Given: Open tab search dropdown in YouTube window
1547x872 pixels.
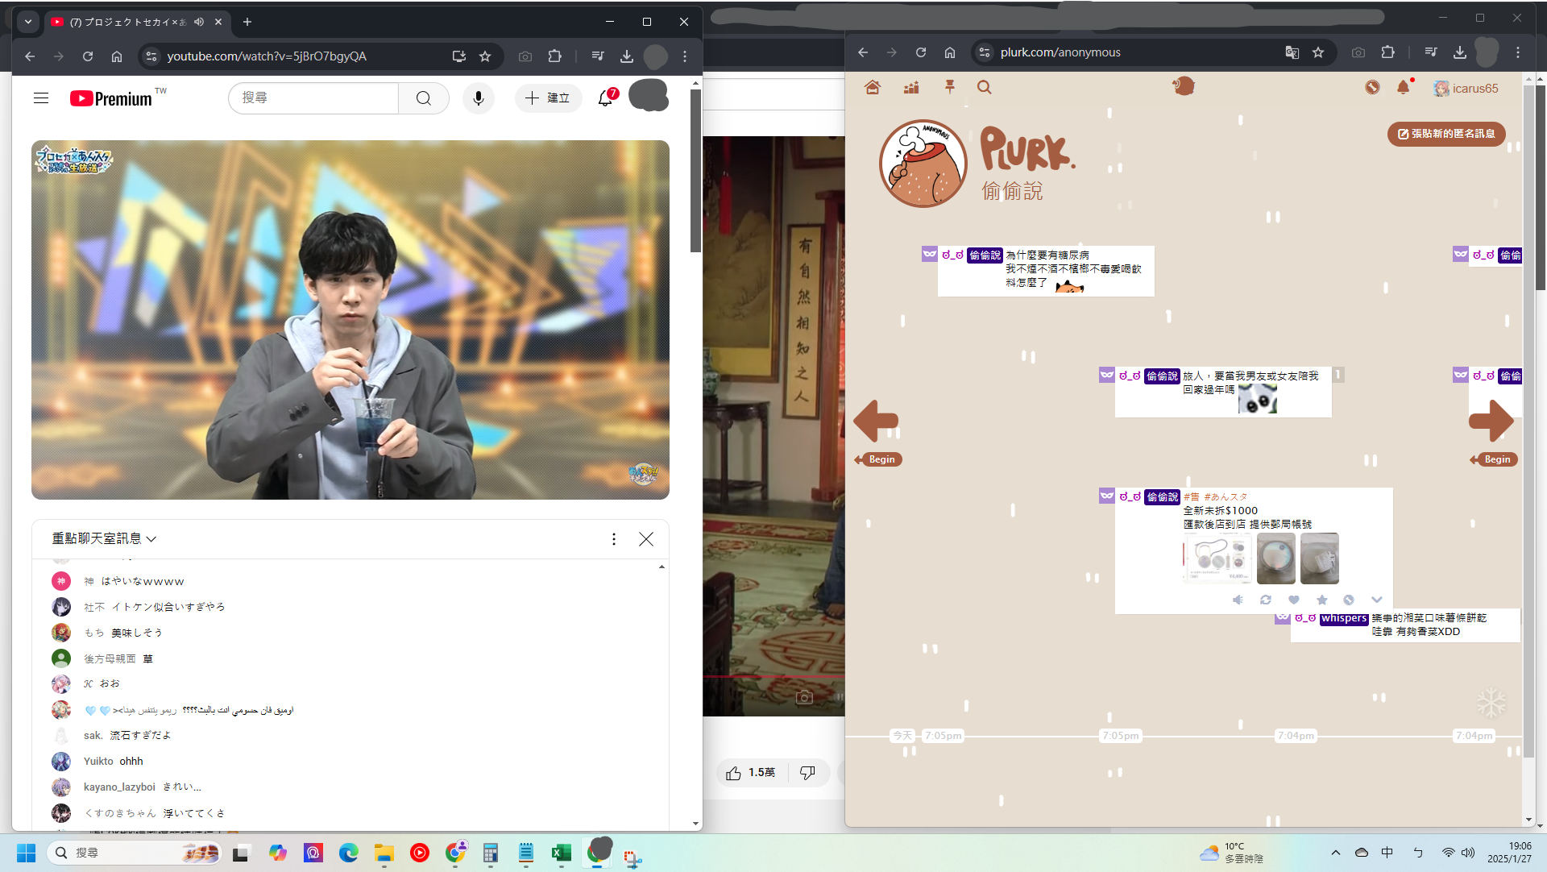Looking at the screenshot, I should point(28,22).
